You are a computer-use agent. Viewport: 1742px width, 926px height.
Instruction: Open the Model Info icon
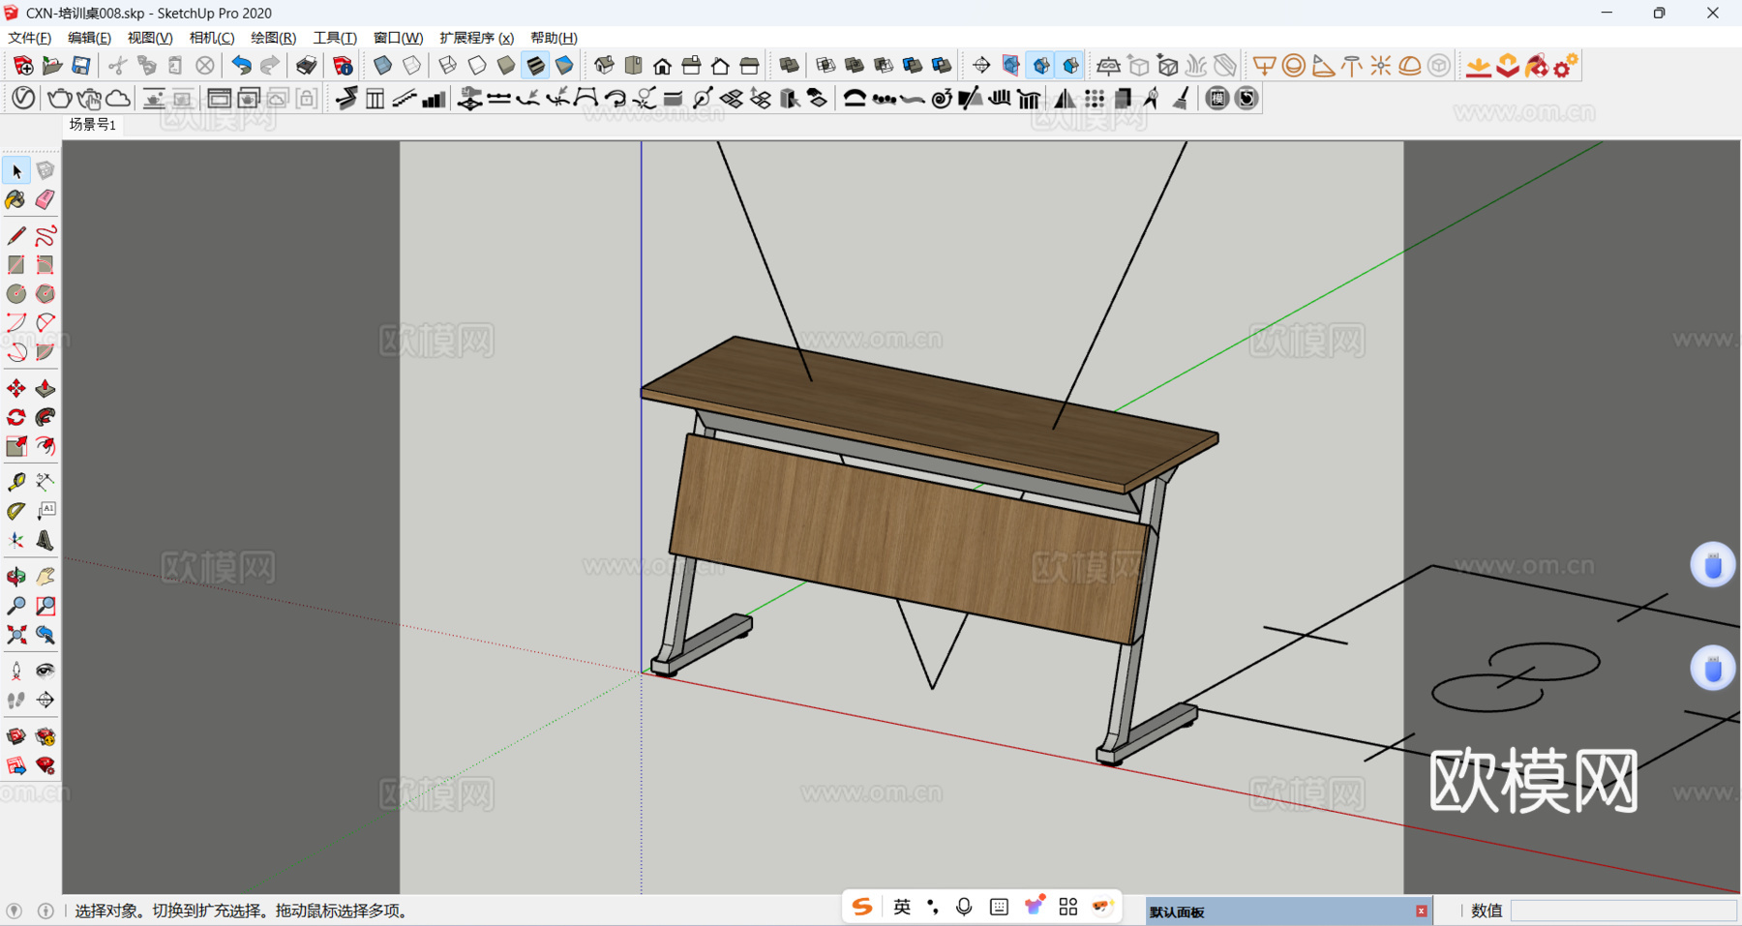click(x=343, y=66)
